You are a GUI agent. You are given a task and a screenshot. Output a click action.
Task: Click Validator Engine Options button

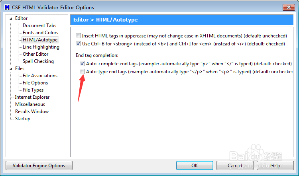tap(39, 165)
